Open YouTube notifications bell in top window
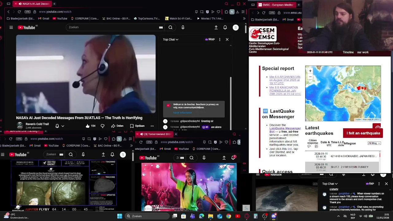 [225, 27]
